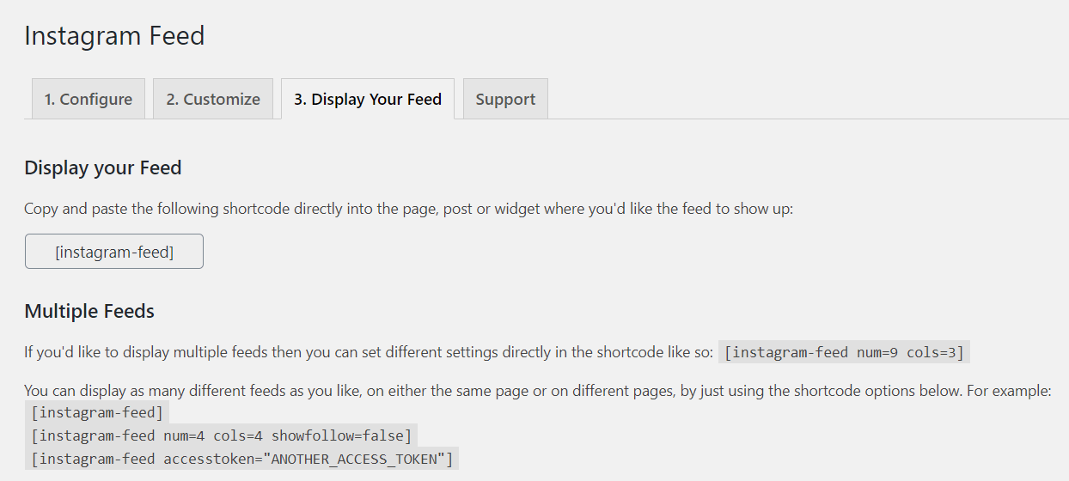Screen dimensions: 1069x481
Task: Click the accesstoken shortcode example line
Action: (x=241, y=458)
